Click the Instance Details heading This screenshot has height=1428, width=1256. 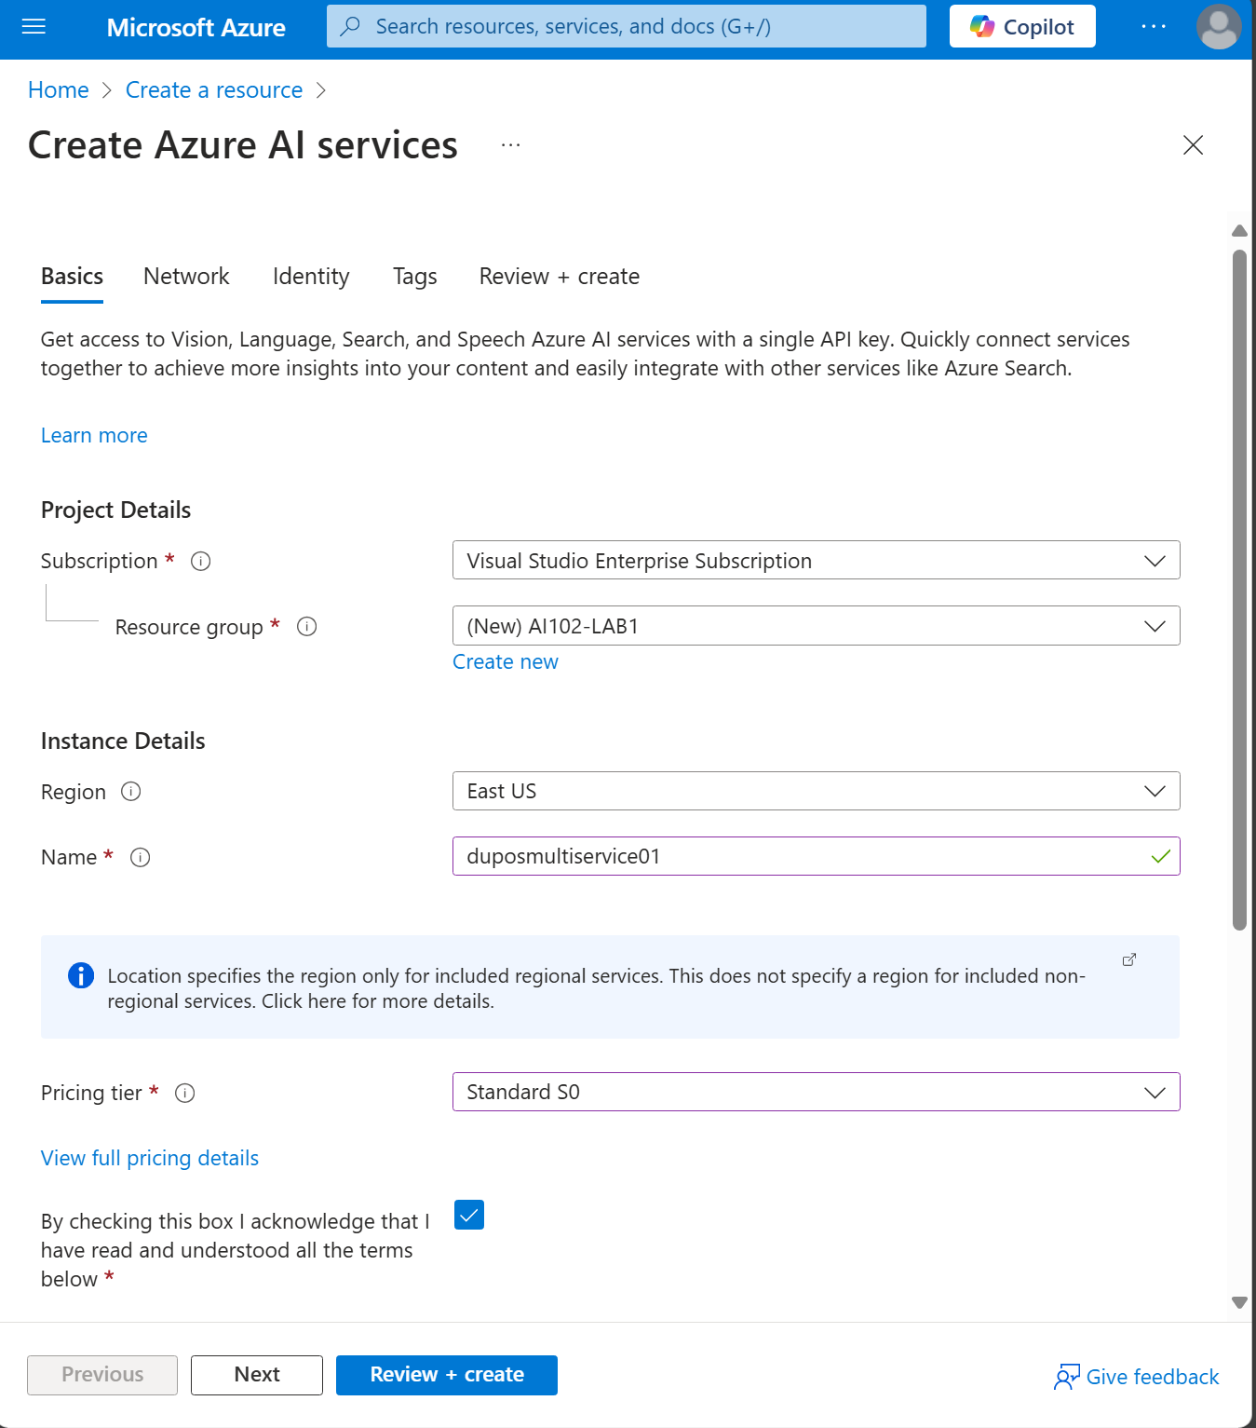[123, 741]
